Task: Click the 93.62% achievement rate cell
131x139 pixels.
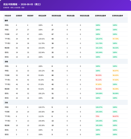Action: [41, 89]
